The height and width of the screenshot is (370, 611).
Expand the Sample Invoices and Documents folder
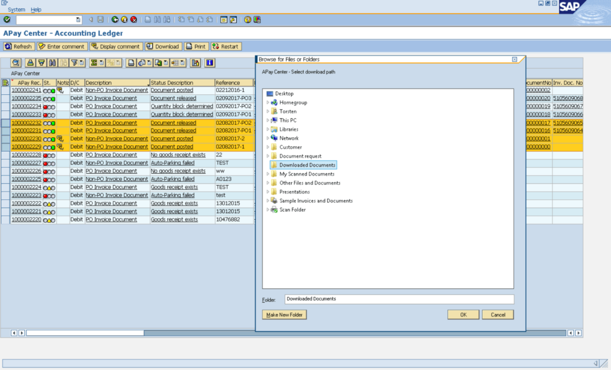point(268,201)
